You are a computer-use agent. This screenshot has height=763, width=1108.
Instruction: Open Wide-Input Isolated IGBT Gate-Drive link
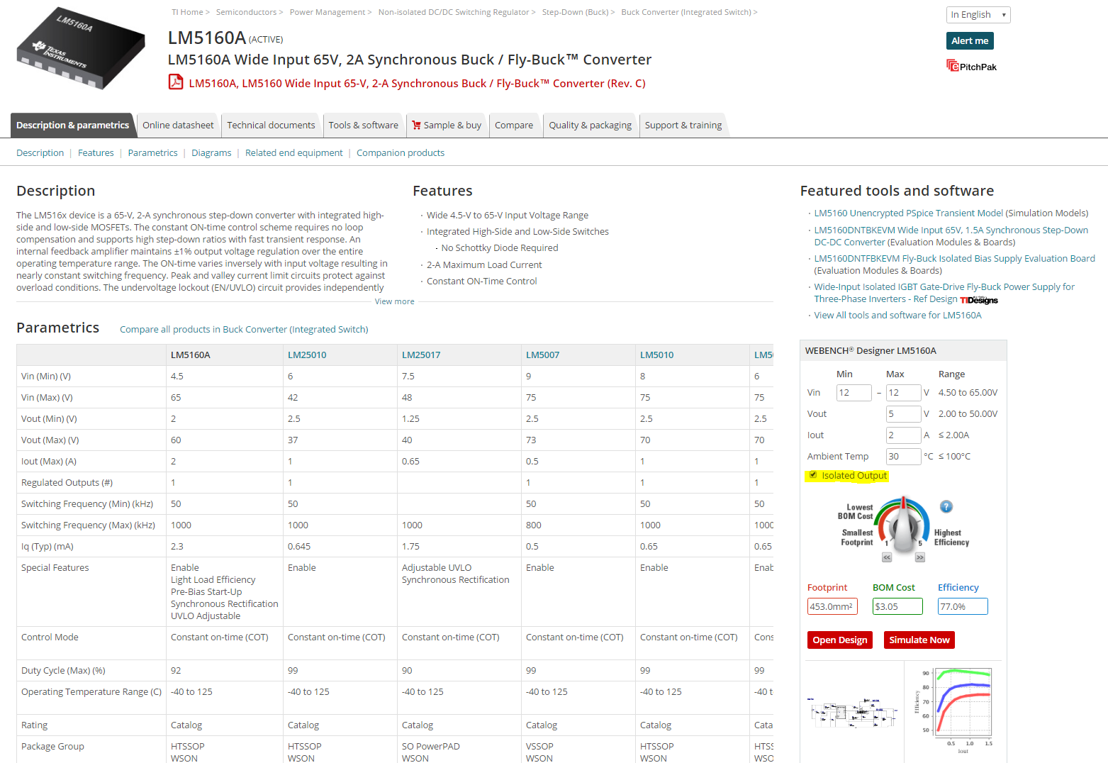pyautogui.click(x=944, y=292)
